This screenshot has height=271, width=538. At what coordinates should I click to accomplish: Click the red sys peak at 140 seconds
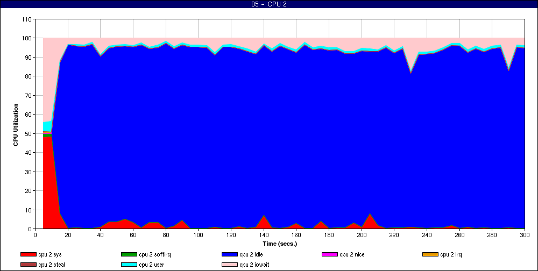[264, 222]
